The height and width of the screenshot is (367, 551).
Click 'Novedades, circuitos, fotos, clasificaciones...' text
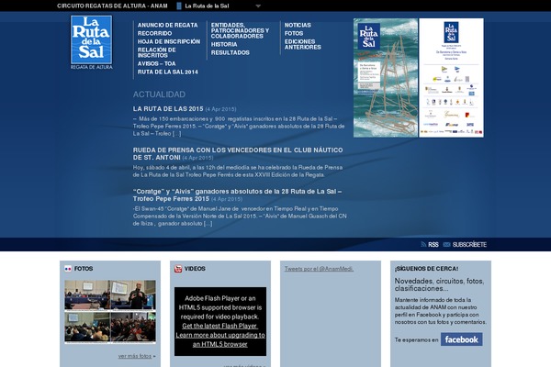coord(439,284)
